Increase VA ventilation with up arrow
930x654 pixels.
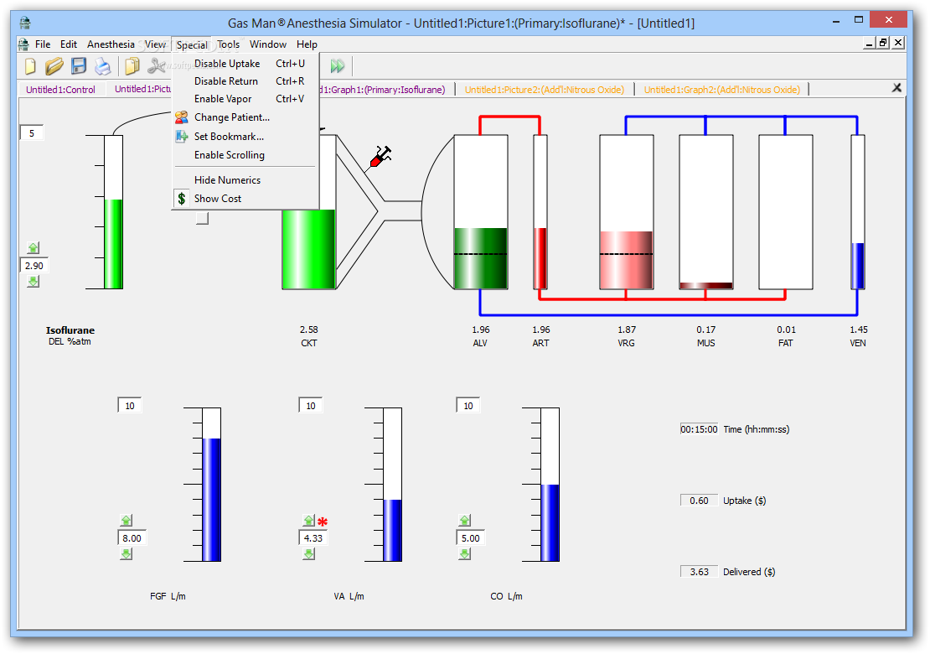click(309, 521)
